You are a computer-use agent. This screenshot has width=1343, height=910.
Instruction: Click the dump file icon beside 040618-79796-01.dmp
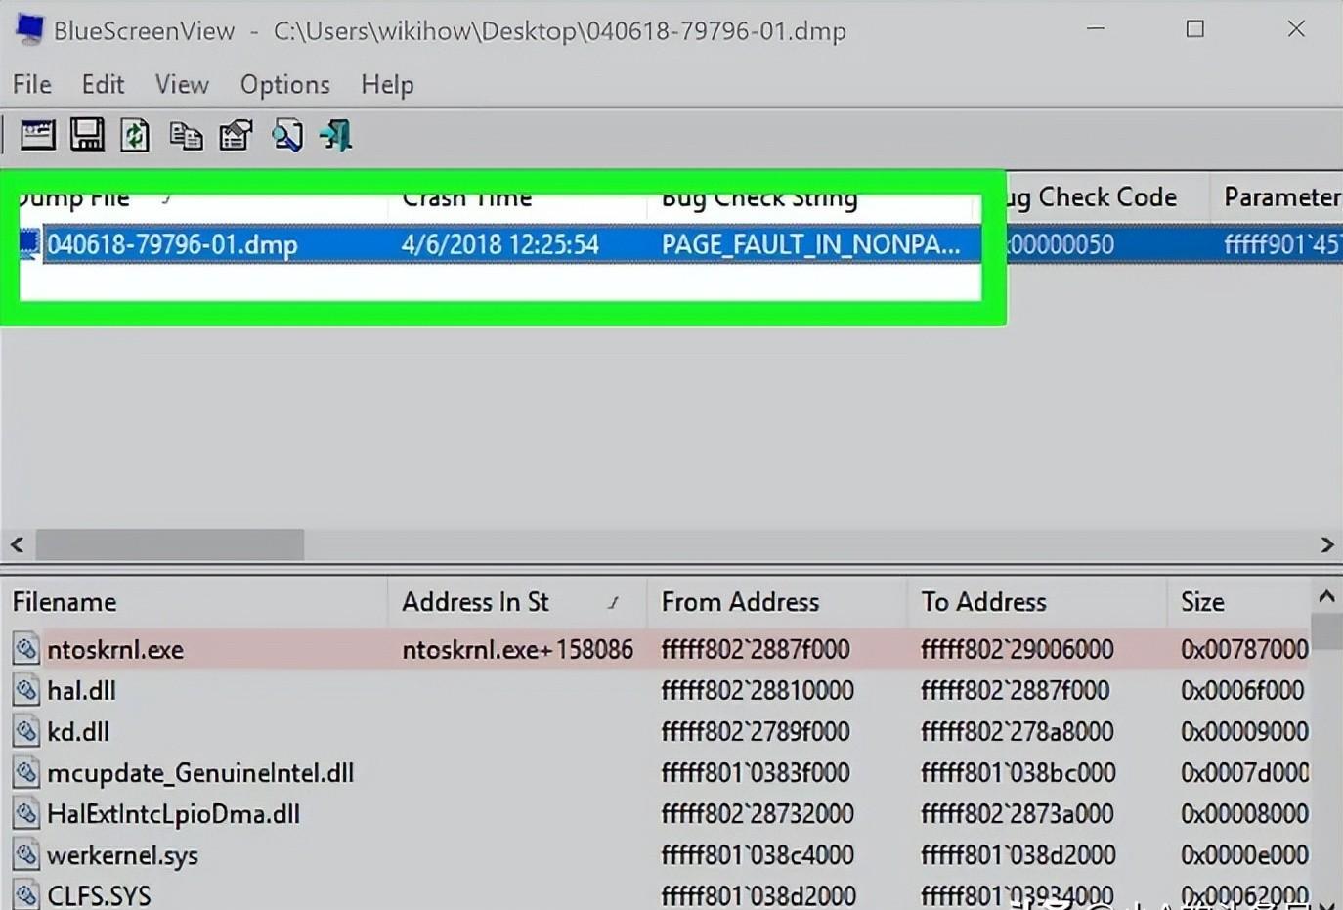29,243
